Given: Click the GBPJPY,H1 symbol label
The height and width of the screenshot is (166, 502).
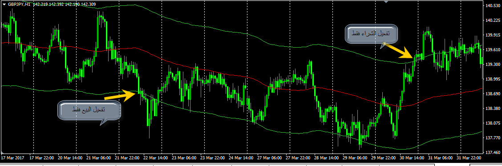Looking at the screenshot, I should click(x=19, y=4).
